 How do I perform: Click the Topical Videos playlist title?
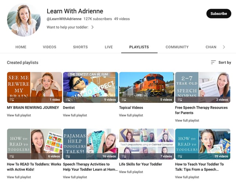[x=131, y=107]
